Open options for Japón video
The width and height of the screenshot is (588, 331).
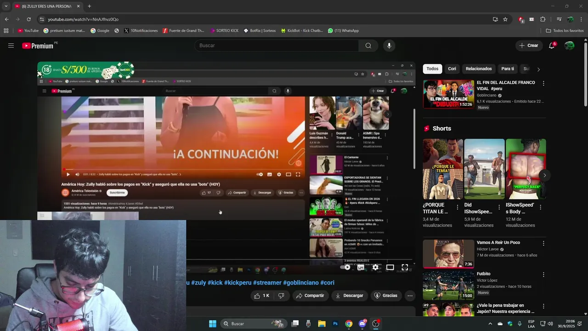[x=543, y=306]
